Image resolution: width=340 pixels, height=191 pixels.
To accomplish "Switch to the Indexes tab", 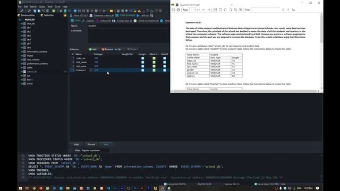I will (x=104, y=21).
